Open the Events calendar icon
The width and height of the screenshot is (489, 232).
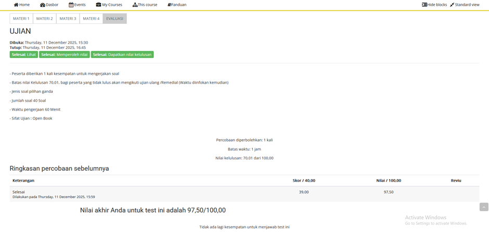point(71,5)
